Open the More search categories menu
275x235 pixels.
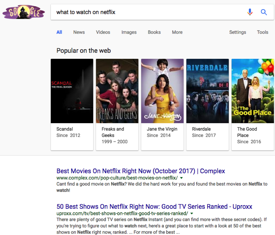177,32
